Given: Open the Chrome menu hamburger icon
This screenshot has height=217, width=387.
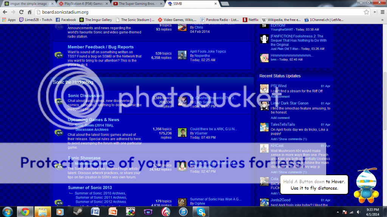Looking at the screenshot, I should (382, 12).
